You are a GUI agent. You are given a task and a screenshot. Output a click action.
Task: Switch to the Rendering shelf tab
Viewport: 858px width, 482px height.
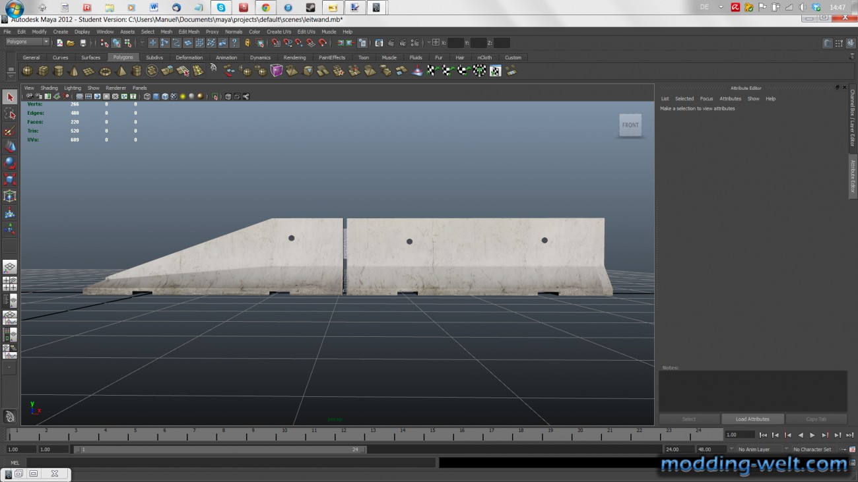(294, 57)
